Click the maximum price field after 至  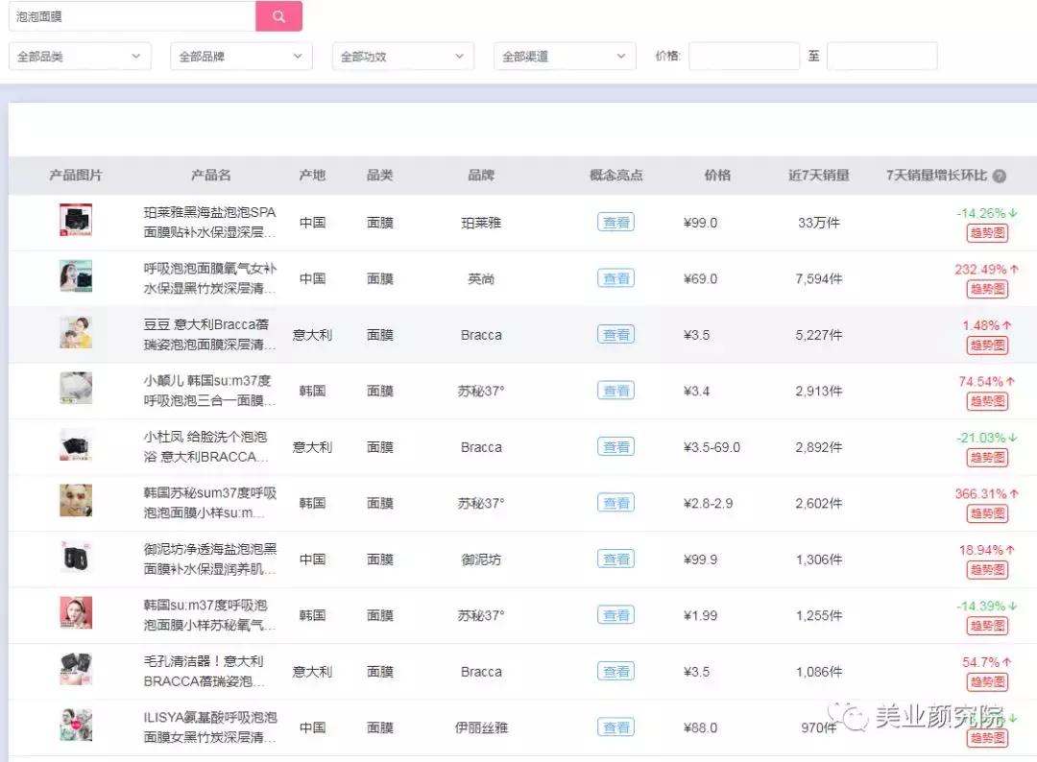point(881,56)
